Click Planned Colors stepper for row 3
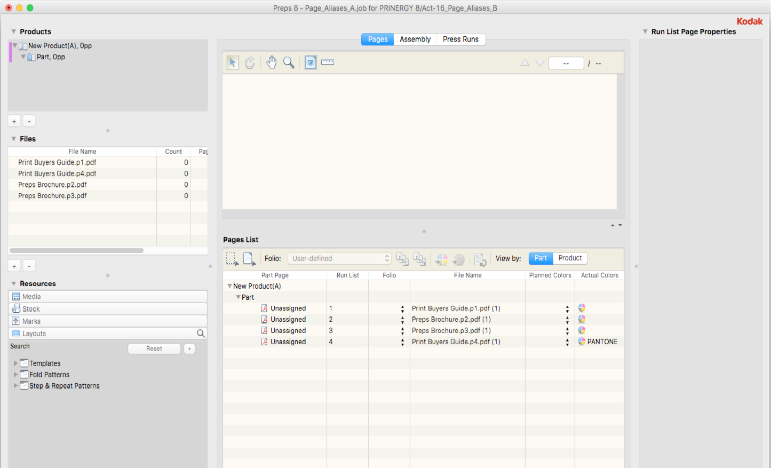 (x=567, y=331)
